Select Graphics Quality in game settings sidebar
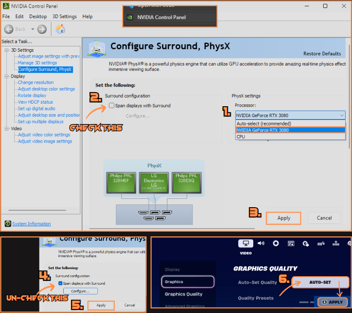The image size is (352, 313). [x=183, y=294]
